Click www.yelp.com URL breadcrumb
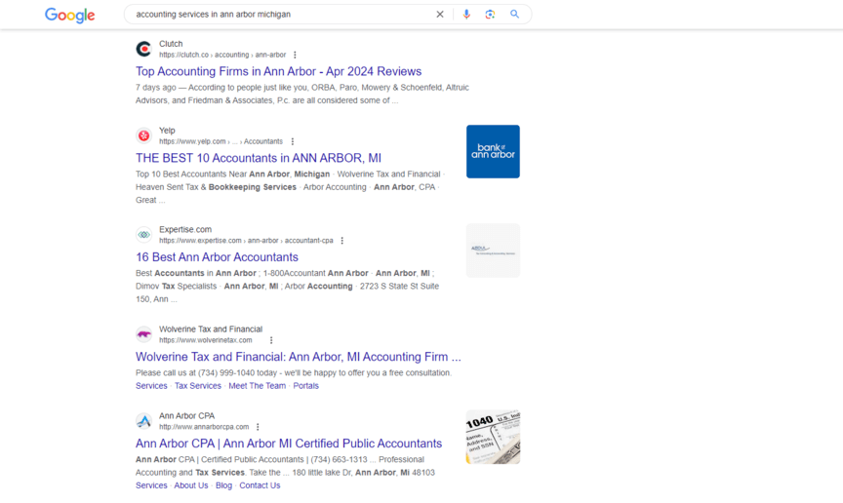Viewport: 843px width, 503px height. 221,141
